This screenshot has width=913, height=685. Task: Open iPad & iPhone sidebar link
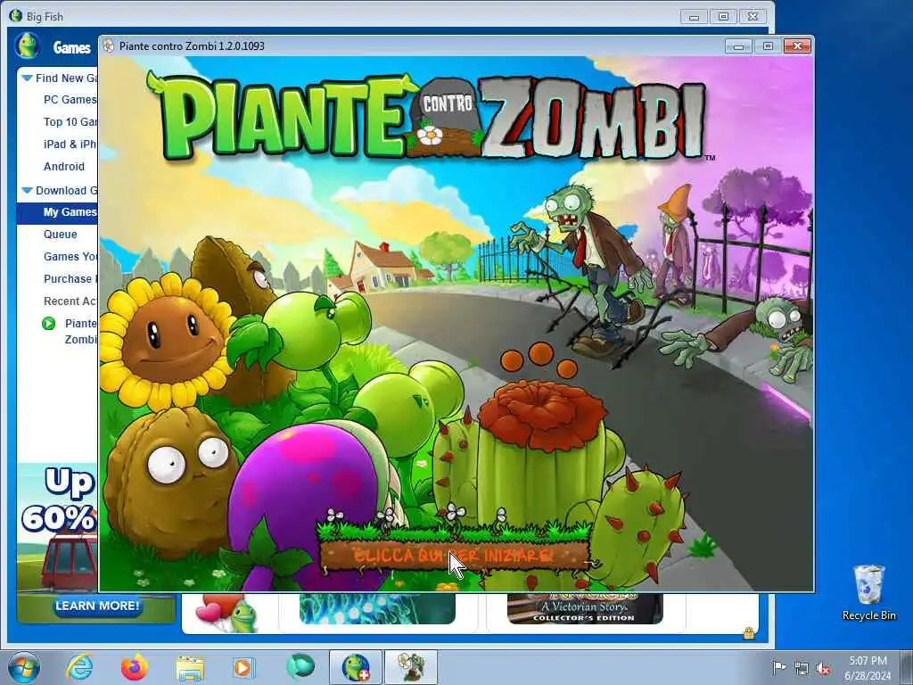(x=70, y=144)
